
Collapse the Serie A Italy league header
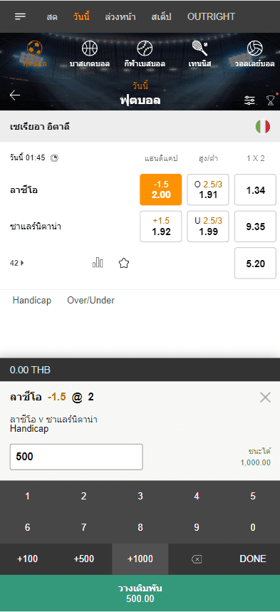pyautogui.click(x=140, y=126)
